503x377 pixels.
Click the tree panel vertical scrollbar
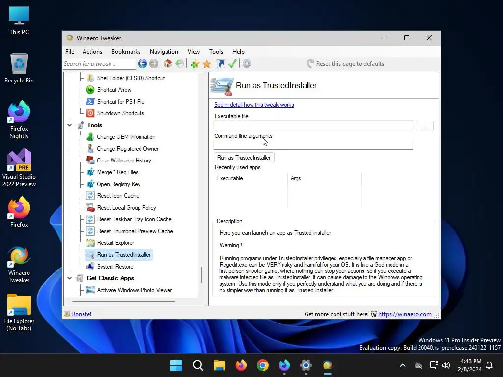click(x=201, y=275)
